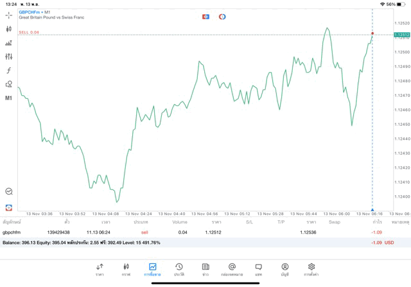Open chart settings sliders icon
Image resolution: width=411 pixels, height=287 pixels.
click(8, 57)
